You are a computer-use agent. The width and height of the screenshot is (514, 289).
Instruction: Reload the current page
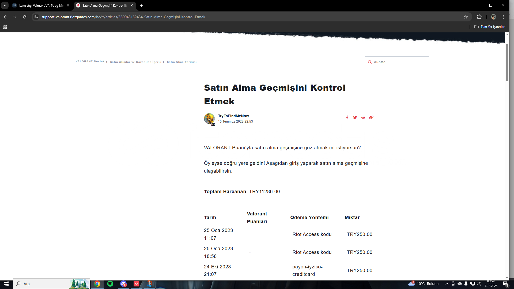point(25,17)
